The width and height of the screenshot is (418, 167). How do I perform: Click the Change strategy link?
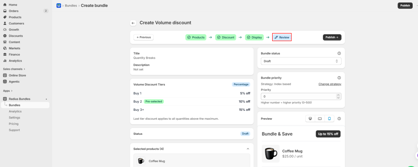(x=330, y=84)
